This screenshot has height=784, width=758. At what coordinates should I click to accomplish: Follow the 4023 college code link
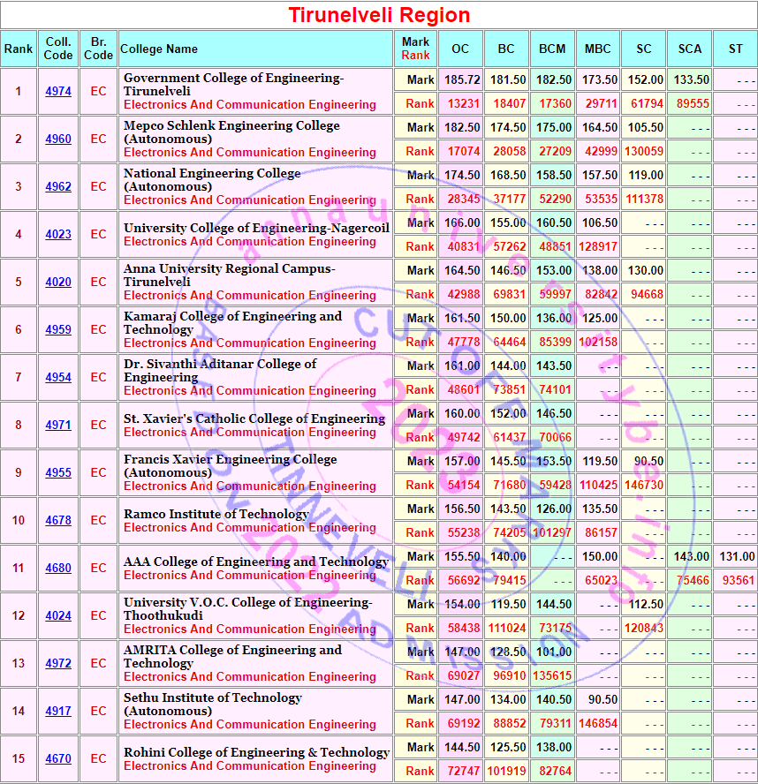[58, 235]
